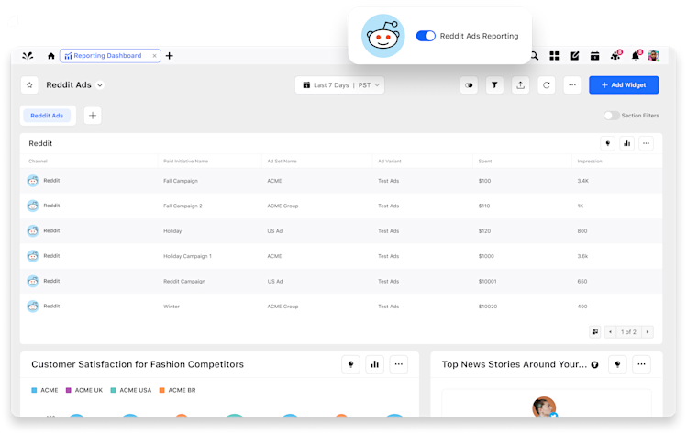
Task: Click the US Ad cell in Holiday row
Action: click(x=275, y=231)
